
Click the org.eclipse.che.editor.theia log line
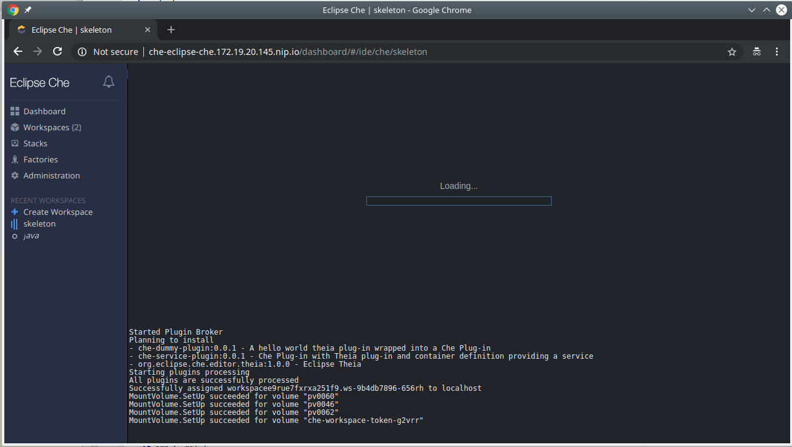[x=245, y=364]
